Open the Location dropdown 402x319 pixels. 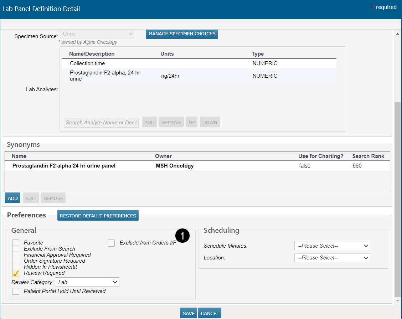tap(332, 258)
